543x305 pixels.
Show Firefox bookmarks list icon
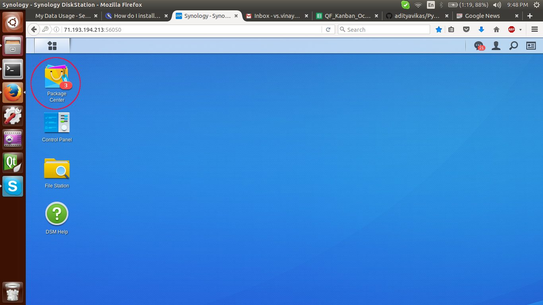point(451,29)
